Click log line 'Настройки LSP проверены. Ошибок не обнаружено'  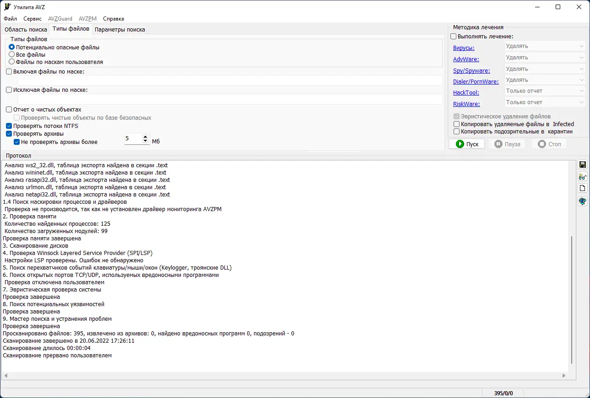[x=74, y=260]
